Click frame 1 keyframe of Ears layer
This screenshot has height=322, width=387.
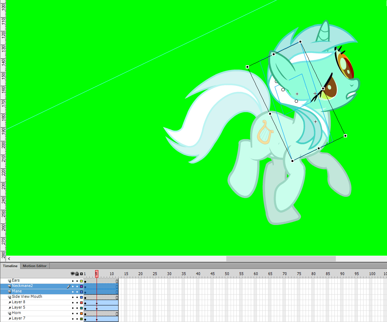pos(85,282)
